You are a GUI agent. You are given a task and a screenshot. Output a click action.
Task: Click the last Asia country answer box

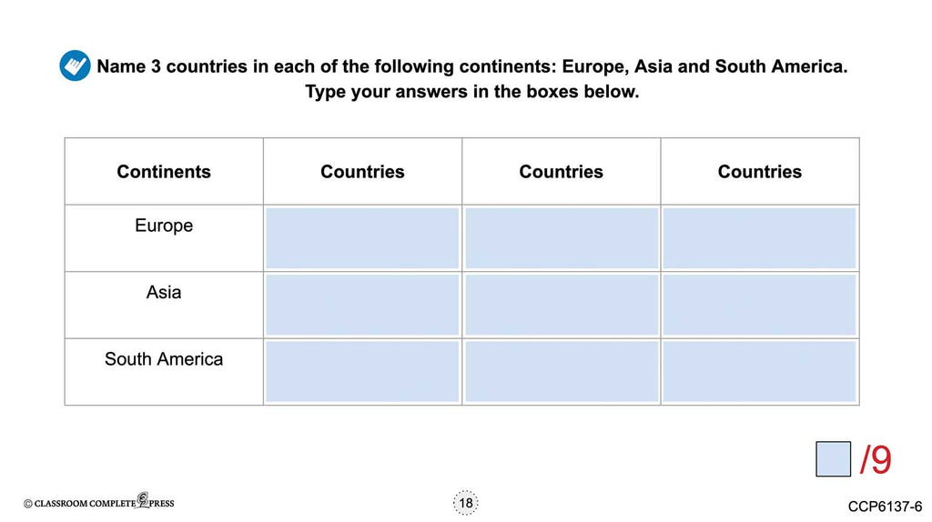[760, 305]
